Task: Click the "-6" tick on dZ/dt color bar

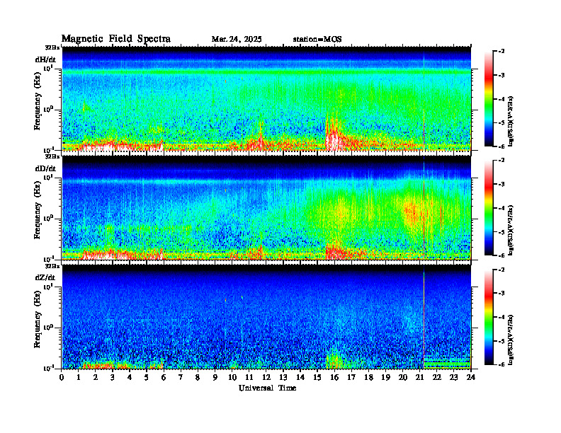Action: click(501, 365)
